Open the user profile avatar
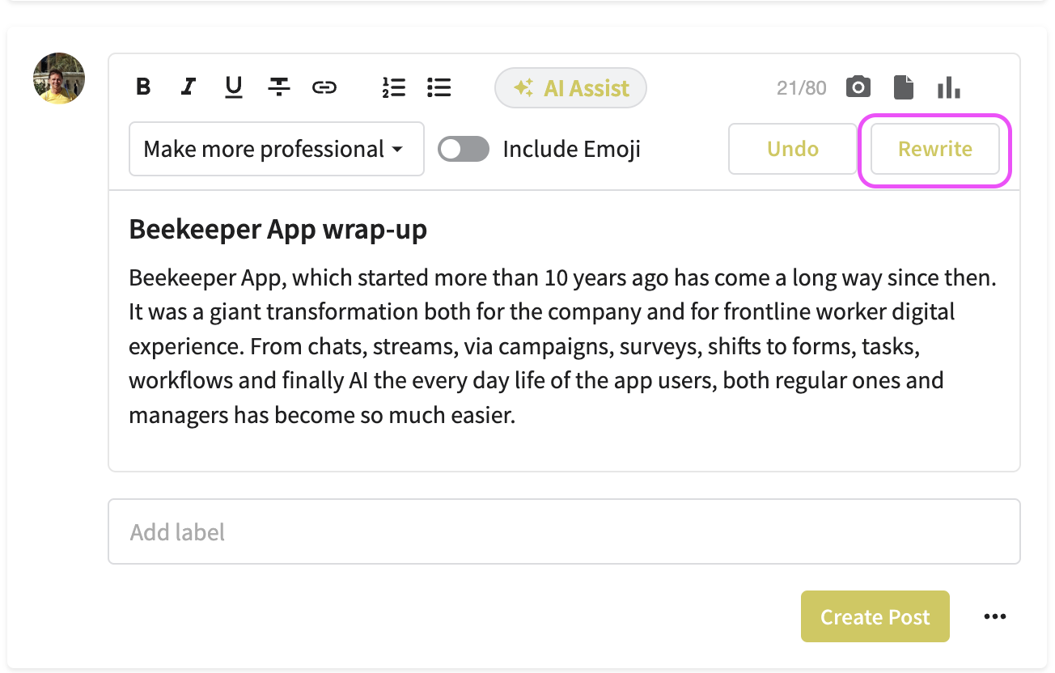 (x=59, y=78)
